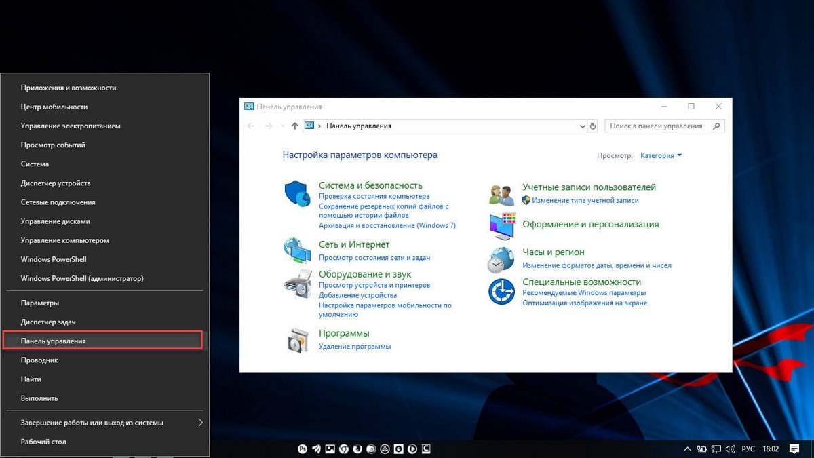Click the search magnifier icon
Viewport: 814px width, 458px height.
[x=717, y=126]
